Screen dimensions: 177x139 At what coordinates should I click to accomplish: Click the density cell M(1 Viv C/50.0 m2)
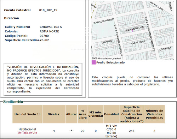coord(111,131)
